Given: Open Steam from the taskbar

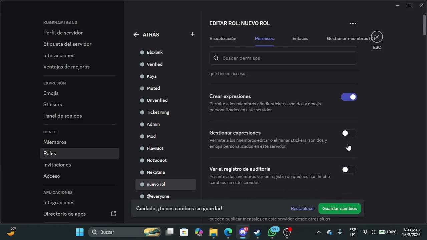Looking at the screenshot, I should pyautogui.click(x=257, y=232).
